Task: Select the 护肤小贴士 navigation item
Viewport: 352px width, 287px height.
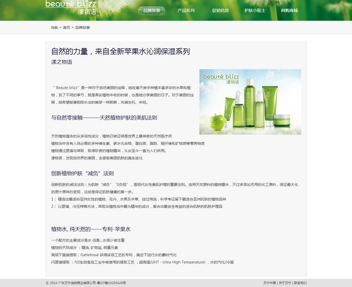Action: (255, 10)
